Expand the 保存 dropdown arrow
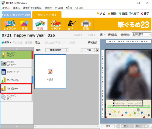Viewport: 152px width, 129px height. (11, 42)
